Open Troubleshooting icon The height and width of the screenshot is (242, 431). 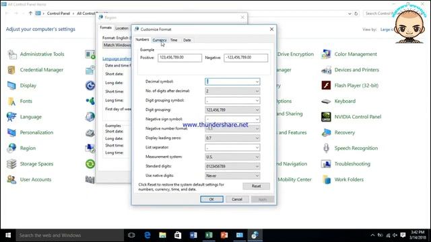[326, 164]
